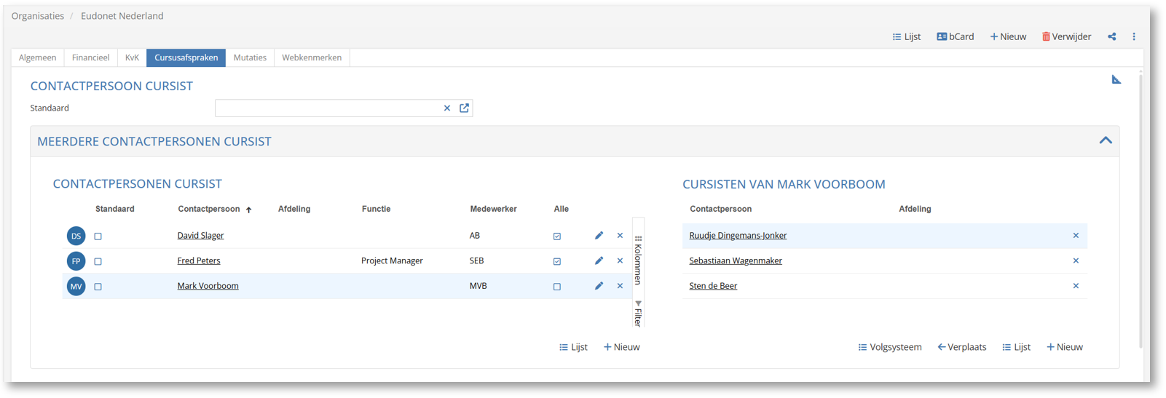Open the Filter side panel

[x=638, y=314]
